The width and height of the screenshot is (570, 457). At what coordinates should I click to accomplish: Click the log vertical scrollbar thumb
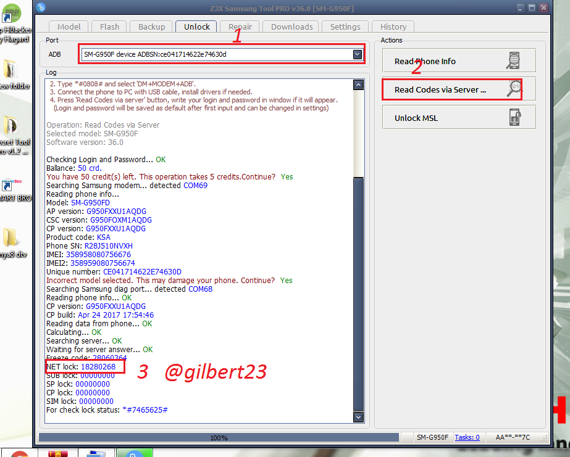point(358,294)
